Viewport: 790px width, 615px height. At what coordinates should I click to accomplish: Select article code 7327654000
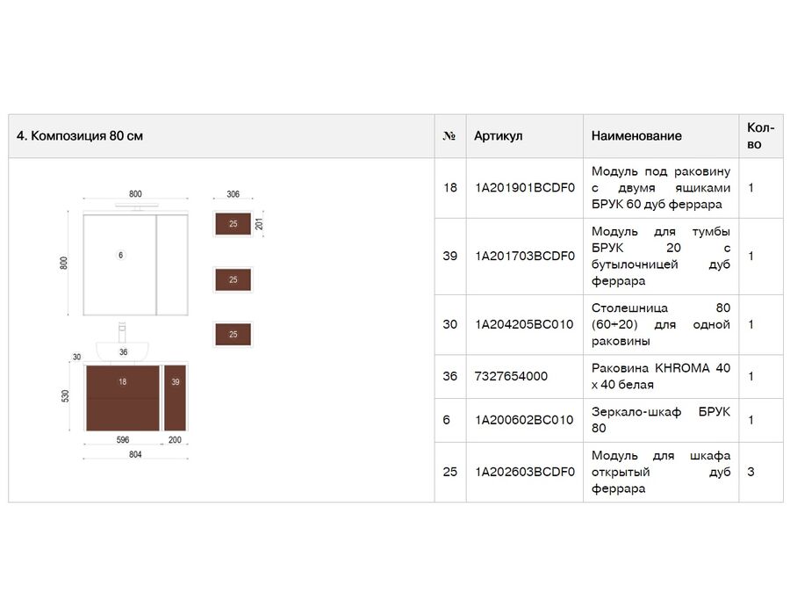(511, 377)
